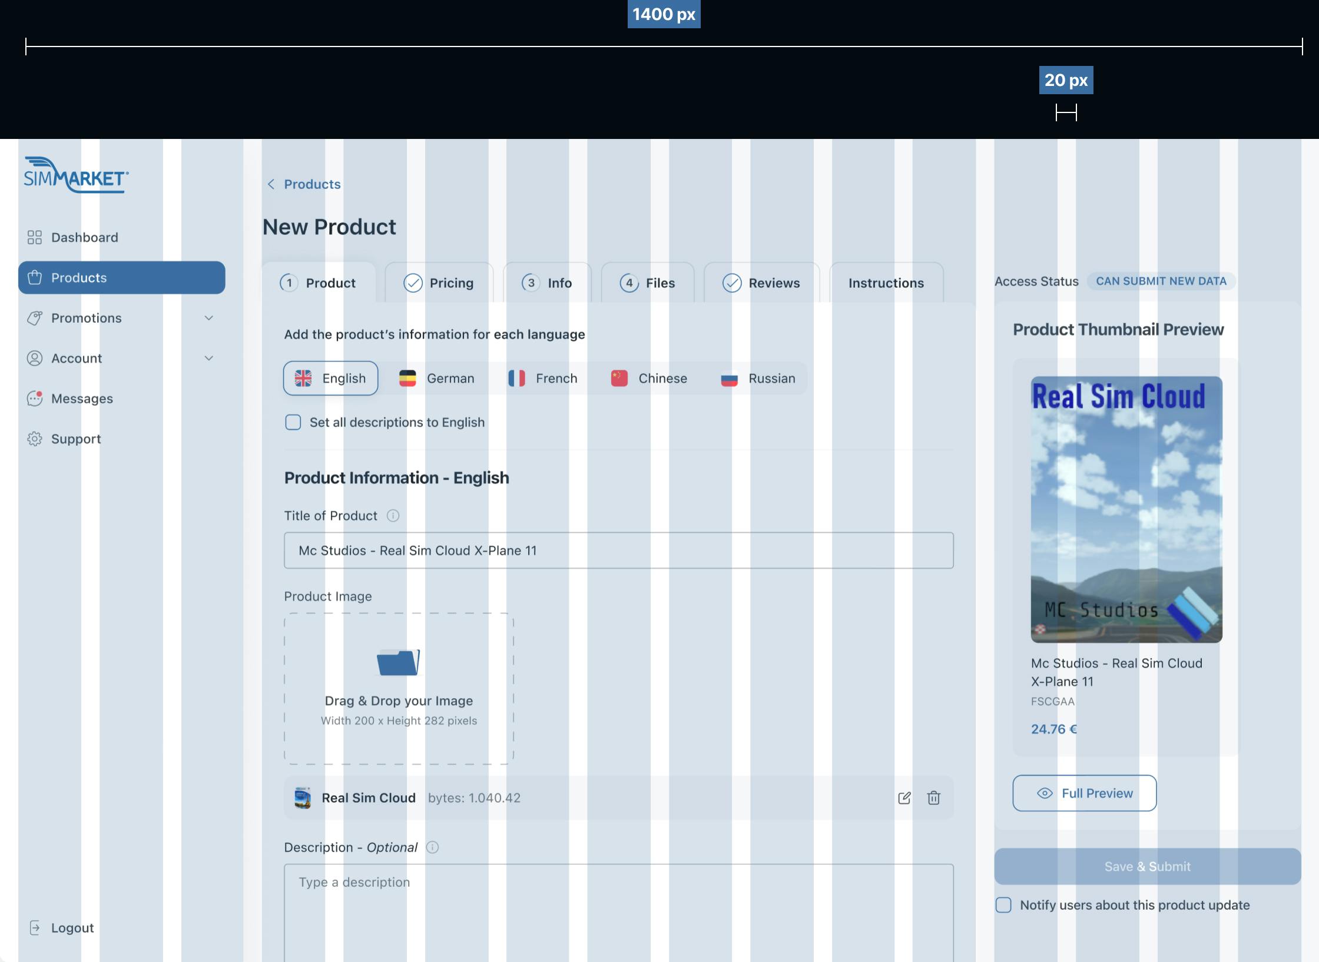This screenshot has height=962, width=1319.
Task: Click the Title of Product input field
Action: point(619,550)
